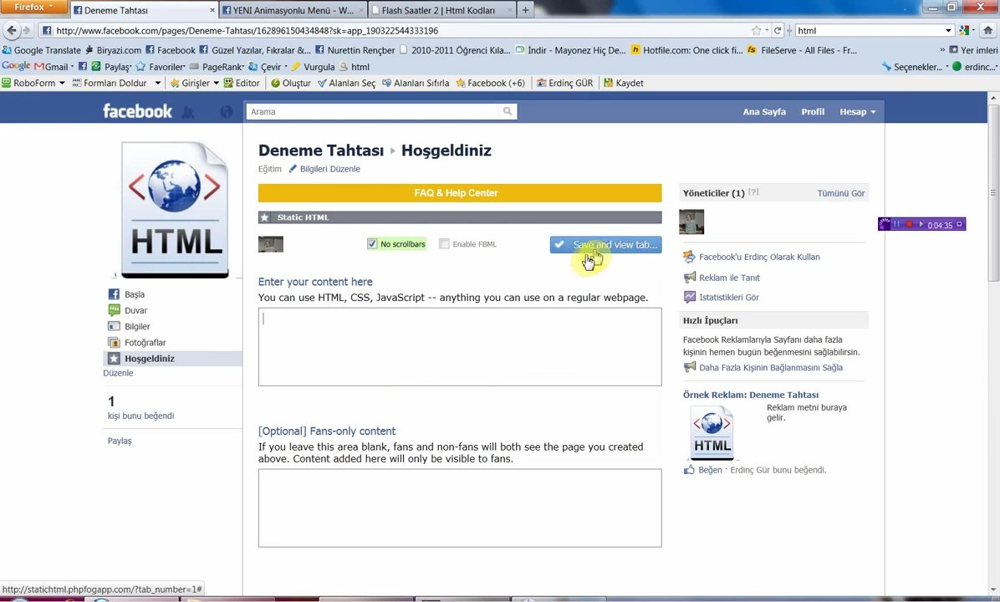Open Hotfile.com bookmark

(x=686, y=49)
